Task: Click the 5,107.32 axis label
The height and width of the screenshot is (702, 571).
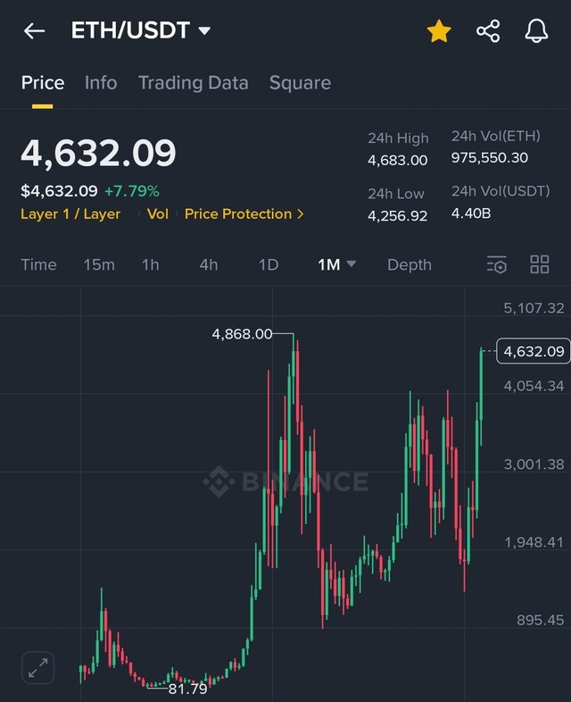Action: tap(534, 308)
